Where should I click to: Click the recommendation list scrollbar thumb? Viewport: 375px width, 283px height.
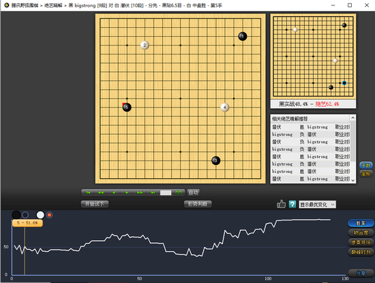click(352, 141)
